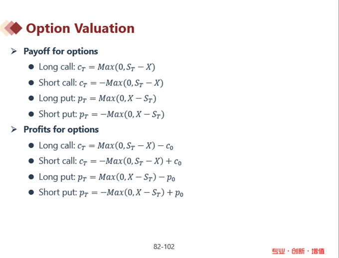This screenshot has width=339, height=258.
Task: Select the Option Valuation title text
Action: coord(80,28)
